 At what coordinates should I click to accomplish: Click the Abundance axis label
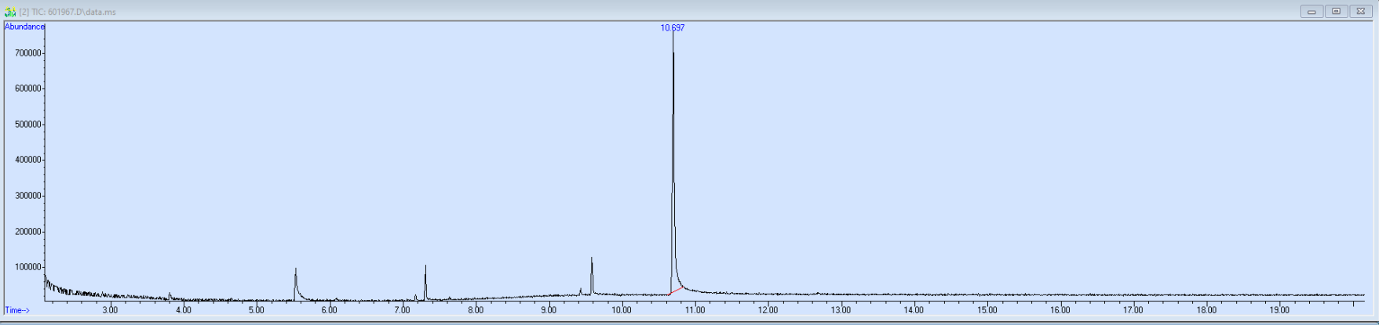25,27
